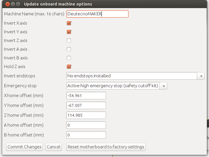209x157 pixels.
Task: Click the Cancel button
Action: click(x=54, y=147)
